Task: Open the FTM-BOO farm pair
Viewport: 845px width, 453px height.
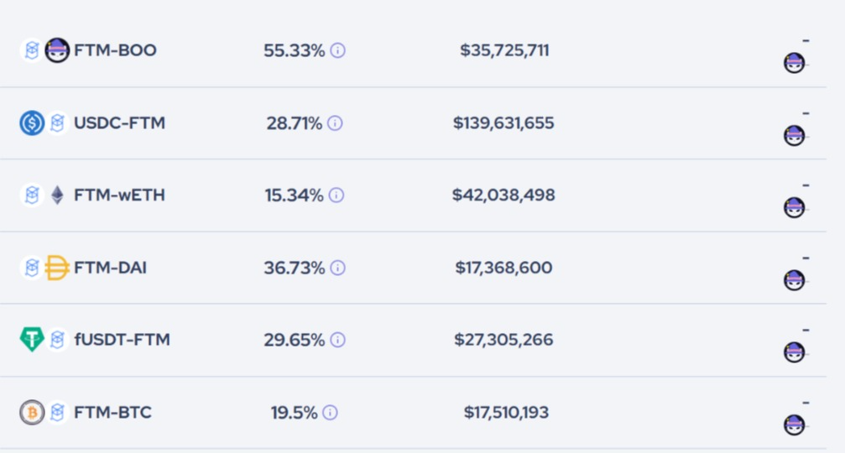Action: click(115, 50)
